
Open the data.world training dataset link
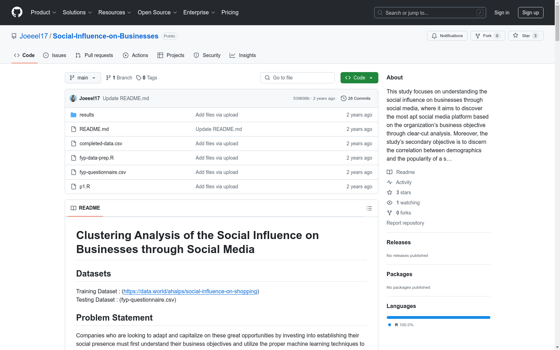[190, 291]
